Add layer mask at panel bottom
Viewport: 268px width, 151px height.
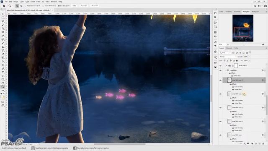pyautogui.click(x=248, y=143)
